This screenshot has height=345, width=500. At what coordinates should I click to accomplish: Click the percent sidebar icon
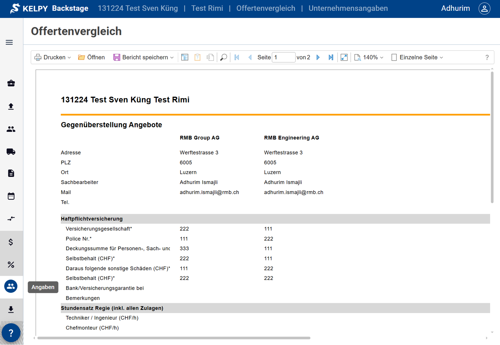click(x=11, y=264)
